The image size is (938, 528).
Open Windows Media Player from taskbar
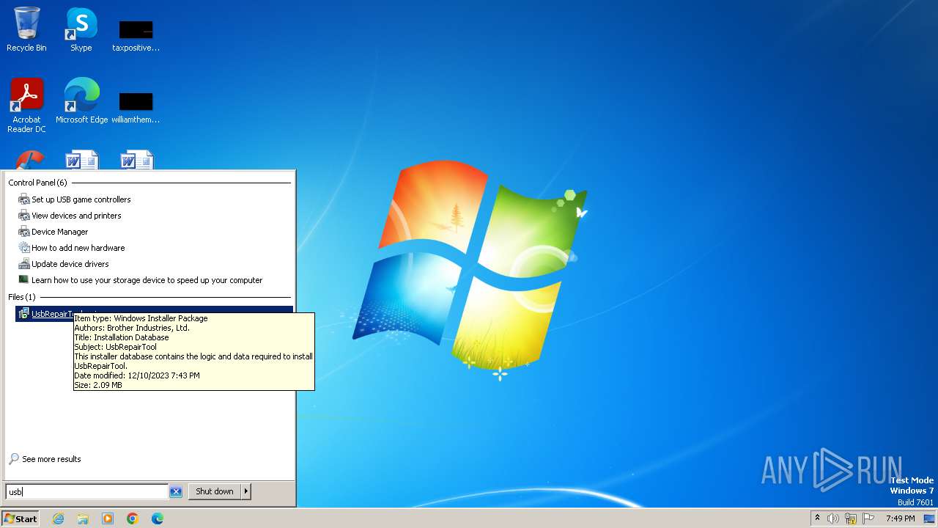pyautogui.click(x=108, y=518)
